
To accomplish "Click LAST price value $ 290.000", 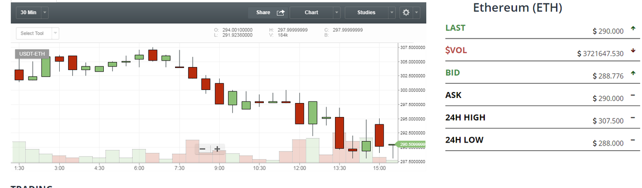I will [608, 31].
